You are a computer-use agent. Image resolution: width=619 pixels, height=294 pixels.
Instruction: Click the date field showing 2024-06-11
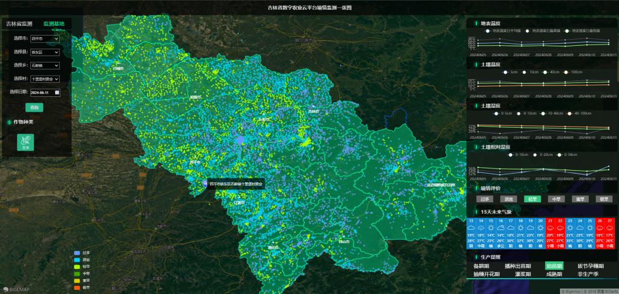(x=45, y=92)
